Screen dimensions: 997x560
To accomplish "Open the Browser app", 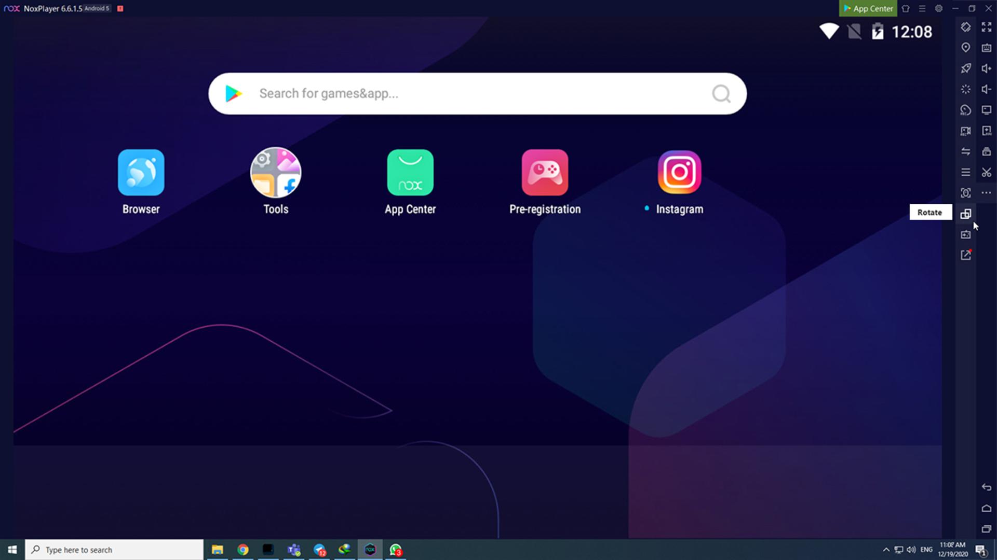I will pos(141,173).
